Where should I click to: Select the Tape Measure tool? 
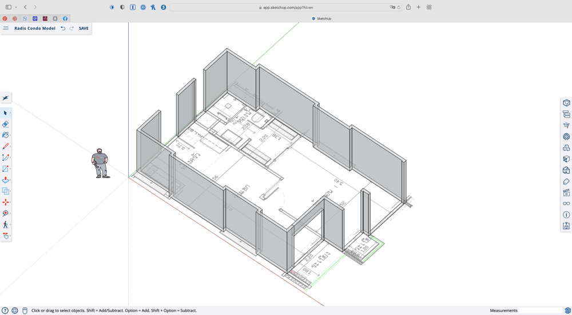(5, 214)
